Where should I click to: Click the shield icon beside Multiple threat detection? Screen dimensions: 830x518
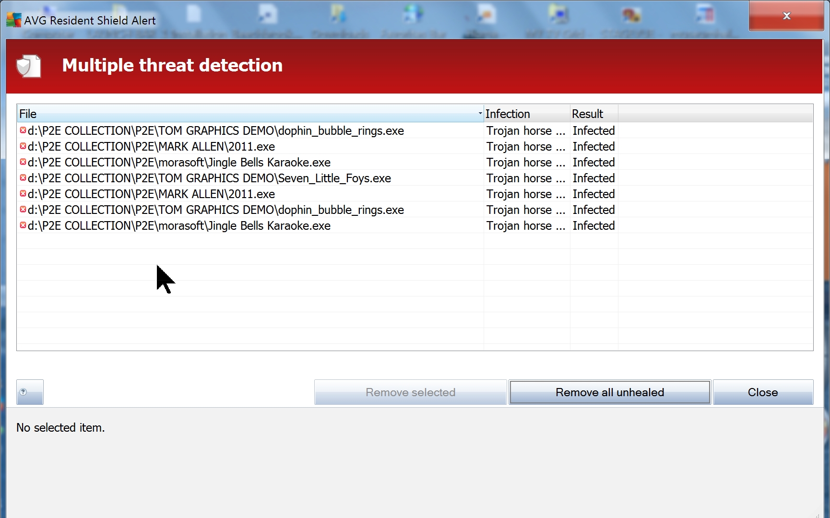click(x=28, y=66)
